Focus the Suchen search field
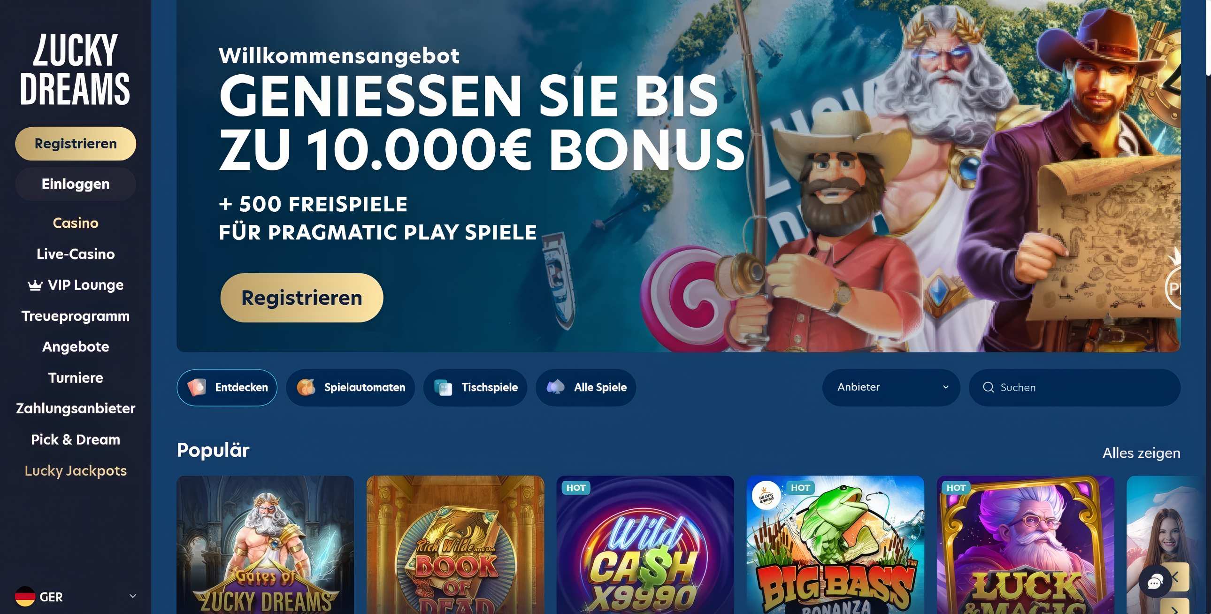 [x=1075, y=387]
